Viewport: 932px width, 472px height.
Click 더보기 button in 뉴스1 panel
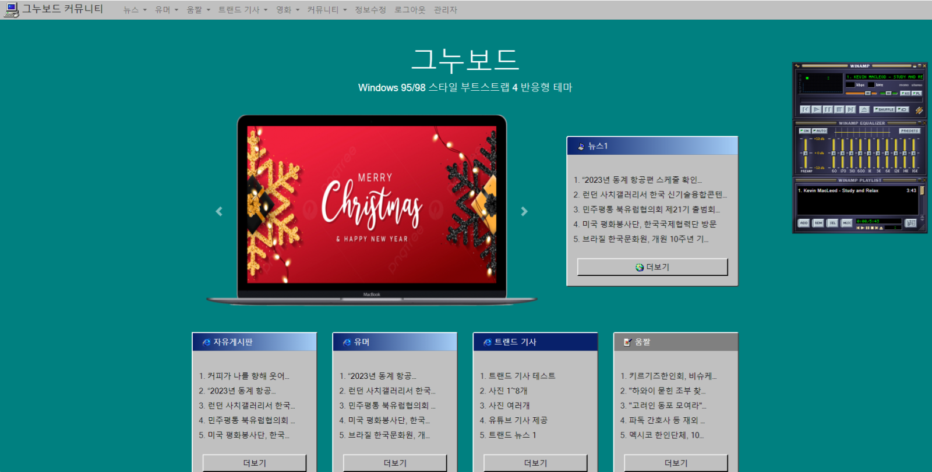pyautogui.click(x=652, y=267)
